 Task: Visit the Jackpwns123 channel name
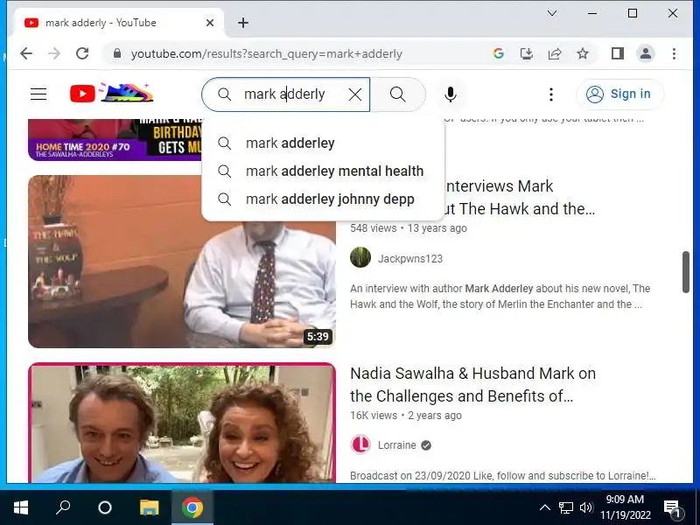(x=410, y=259)
